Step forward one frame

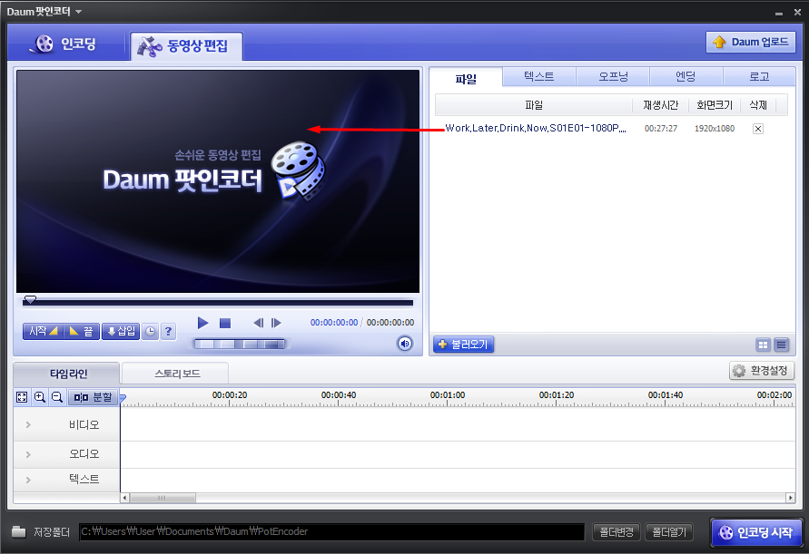click(x=276, y=323)
